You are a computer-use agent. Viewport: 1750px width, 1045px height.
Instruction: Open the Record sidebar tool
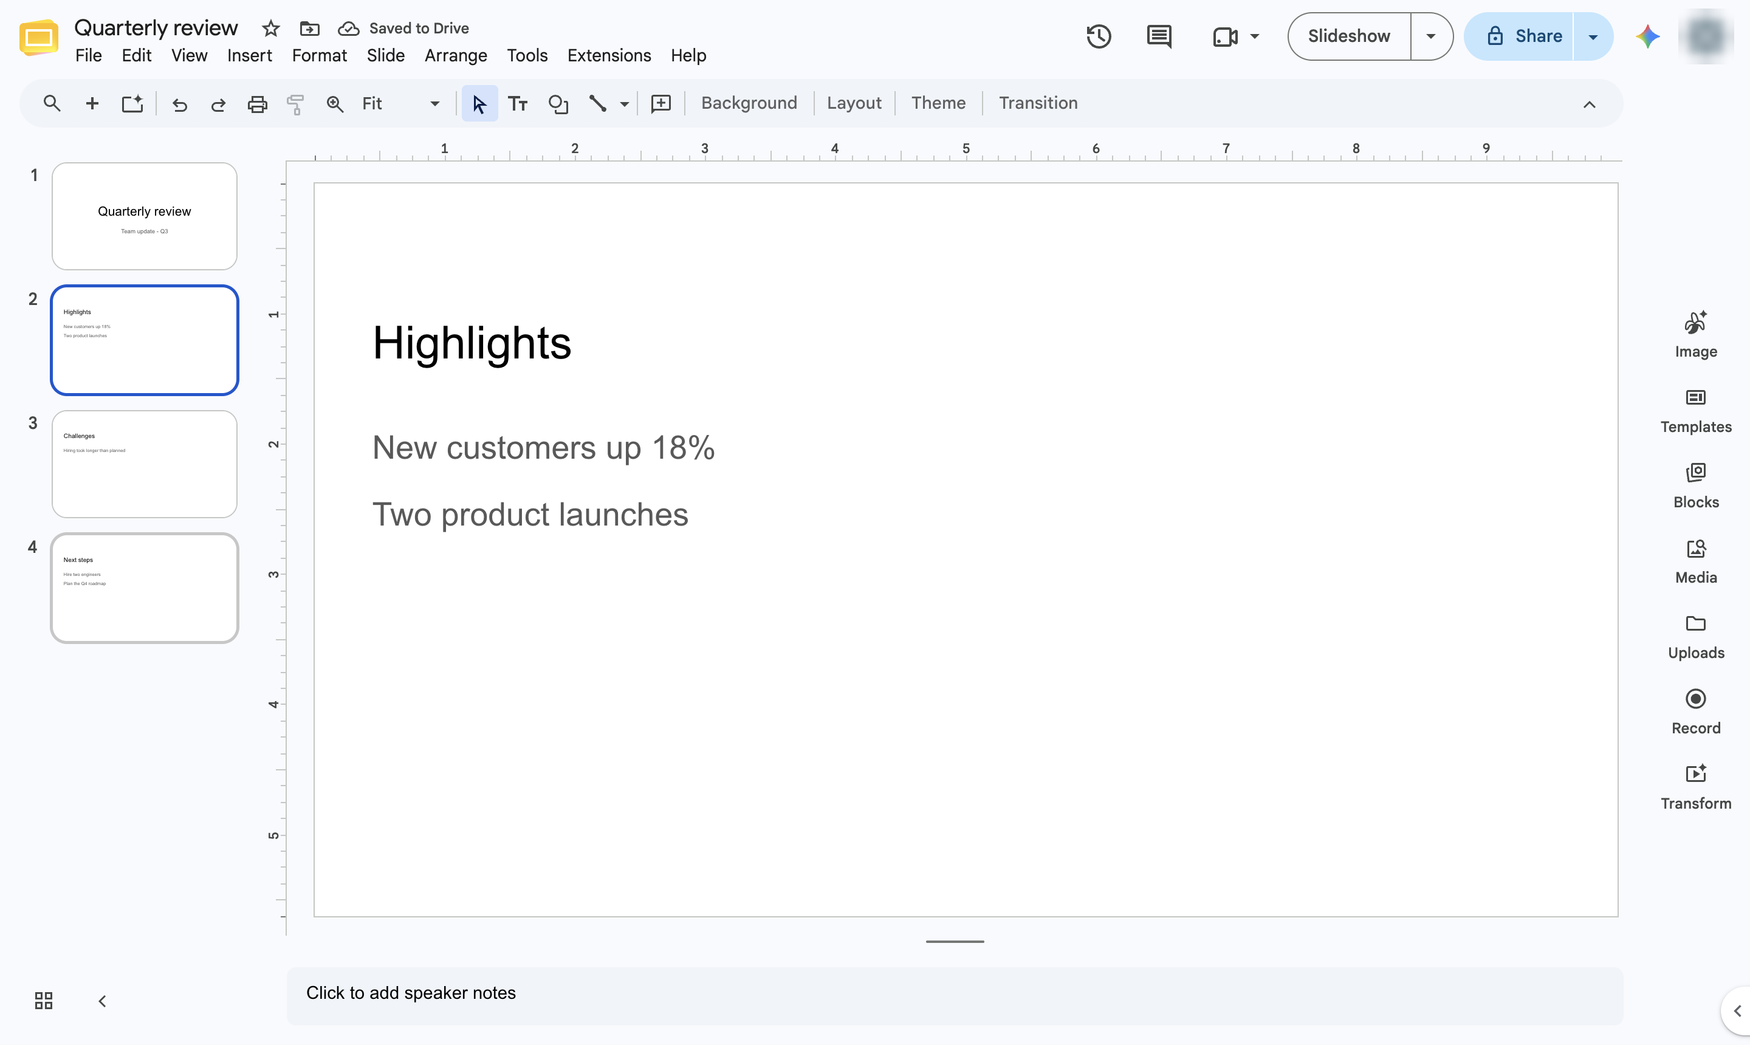point(1695,711)
